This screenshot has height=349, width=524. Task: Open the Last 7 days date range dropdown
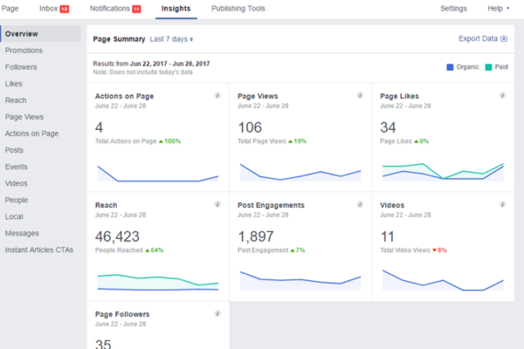171,39
